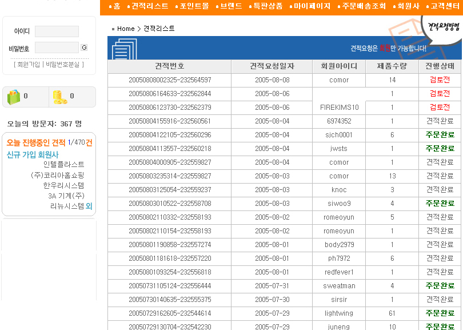Navigate to 마이페이지 menu
The width and height of the screenshot is (463, 330).
pos(312,6)
